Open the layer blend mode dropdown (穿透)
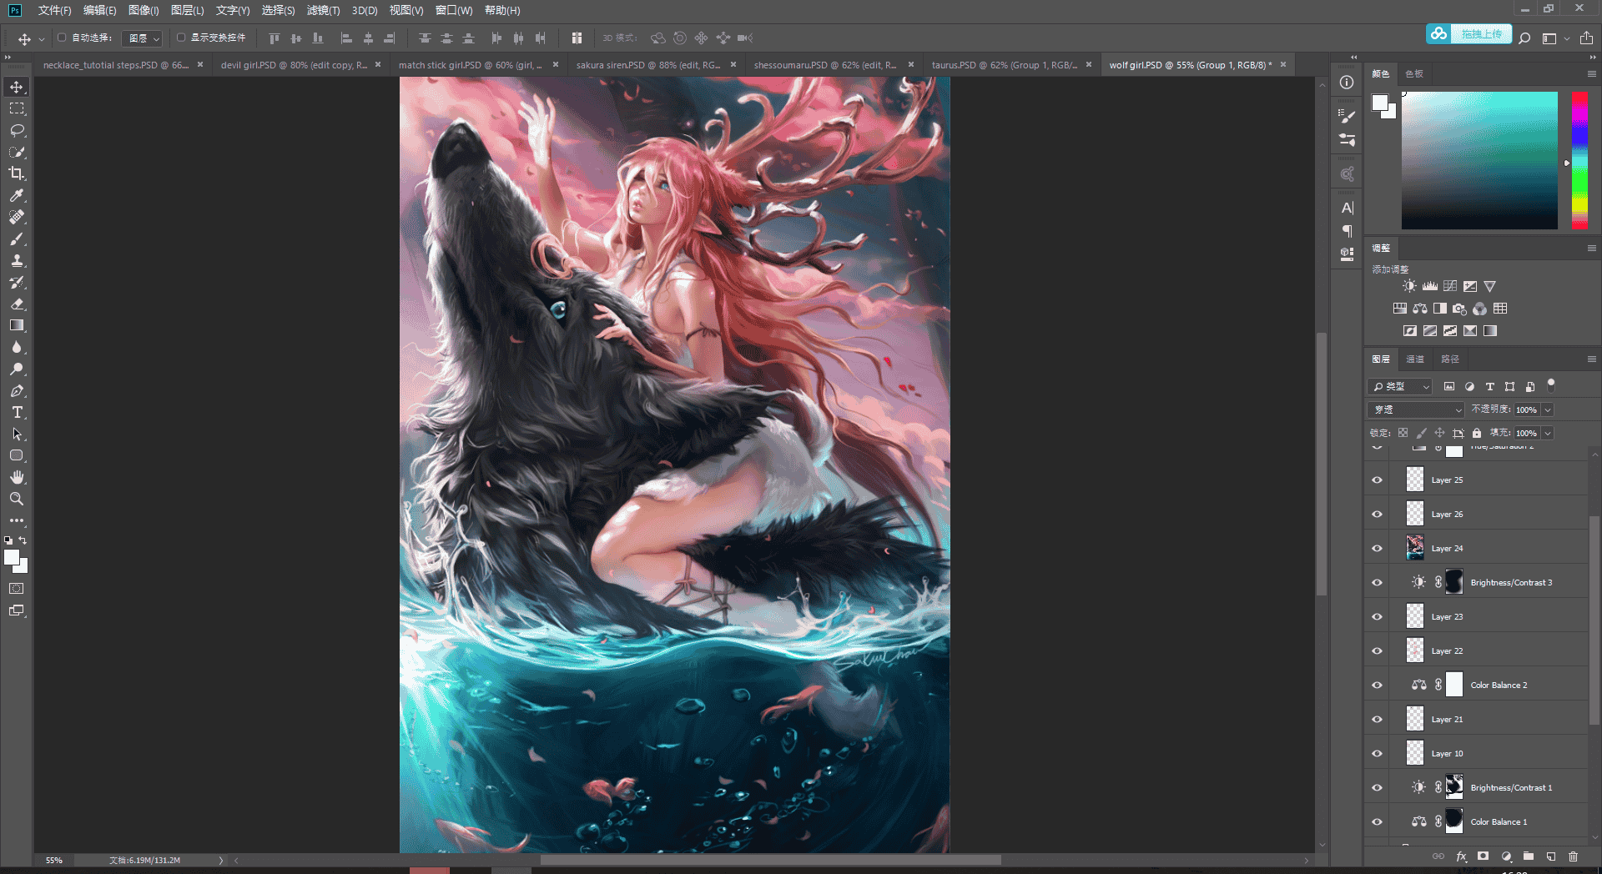Screen dimensions: 1602x874 [x=1416, y=409]
